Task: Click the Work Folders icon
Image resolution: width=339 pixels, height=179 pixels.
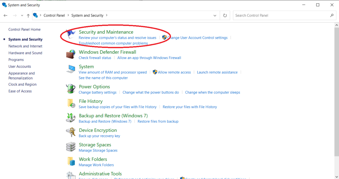Action: 71,161
